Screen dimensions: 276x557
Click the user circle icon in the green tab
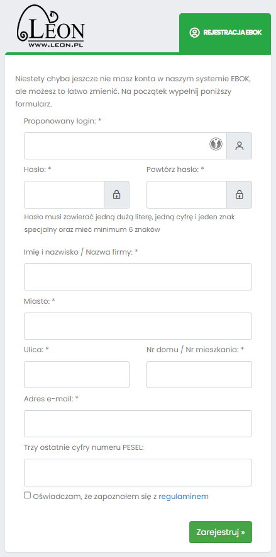[194, 33]
